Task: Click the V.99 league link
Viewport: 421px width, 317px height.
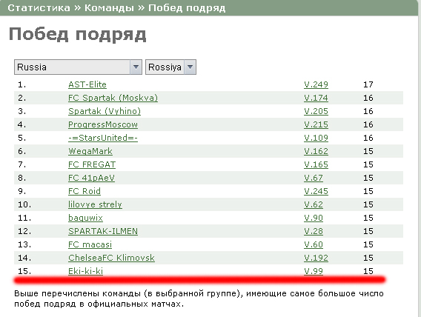Action: pos(314,271)
